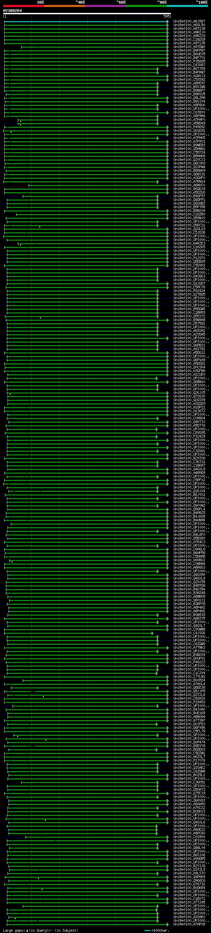Select the UniRef100_B4F7Y1 label
This screenshot has width=211, height=933.
[x=189, y=58]
